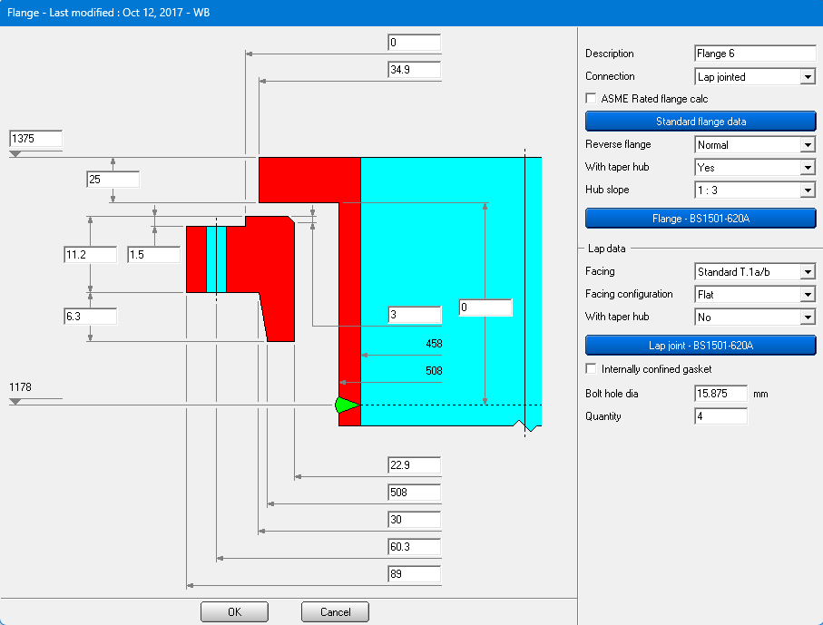Click the Lap joint - BS1501-620A button
Image resolution: width=823 pixels, height=625 pixels.
pos(701,346)
